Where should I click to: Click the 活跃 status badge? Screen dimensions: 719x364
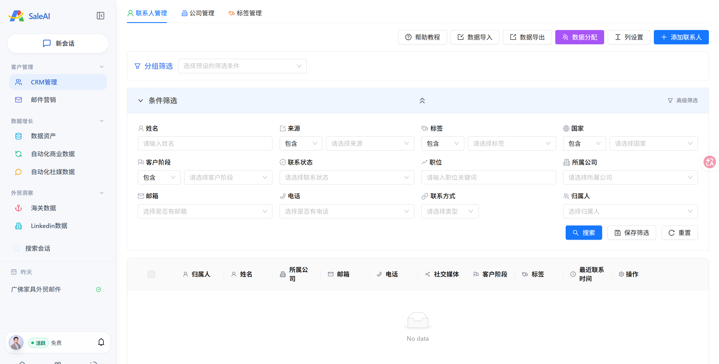coord(38,343)
